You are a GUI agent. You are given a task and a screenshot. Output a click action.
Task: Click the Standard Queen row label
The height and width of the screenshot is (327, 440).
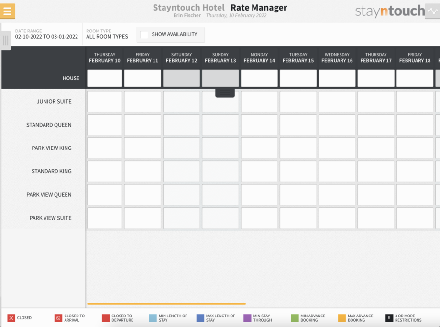49,125
